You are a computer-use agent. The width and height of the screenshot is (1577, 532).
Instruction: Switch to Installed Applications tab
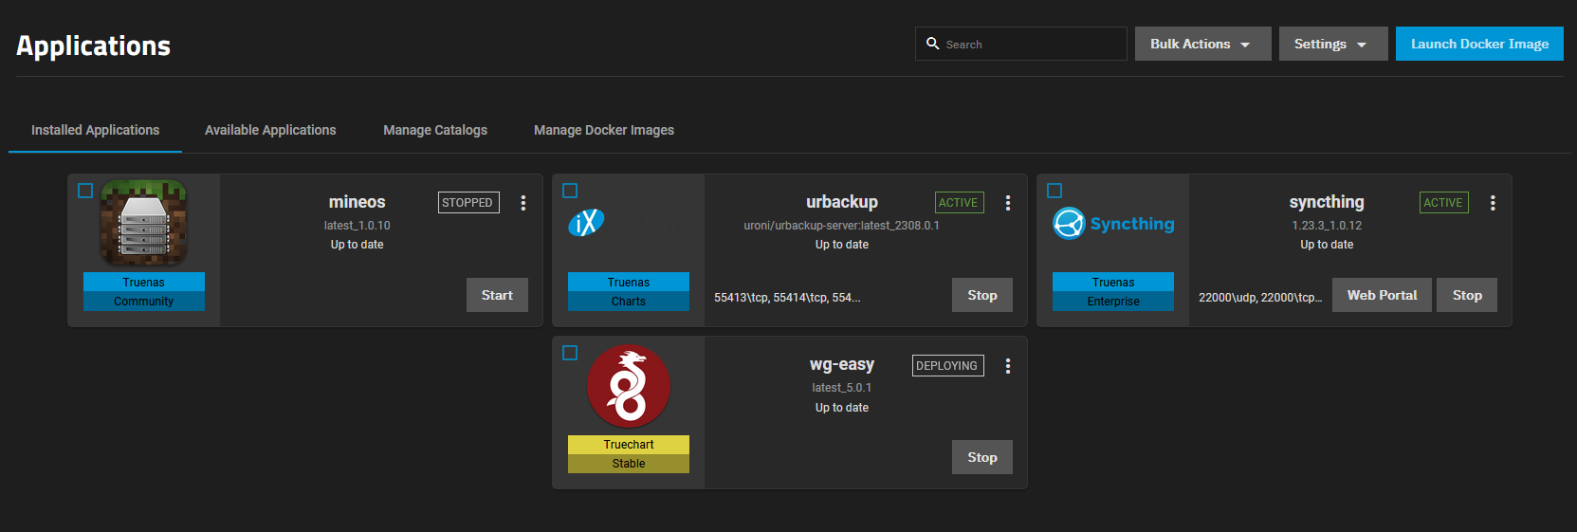click(x=95, y=130)
